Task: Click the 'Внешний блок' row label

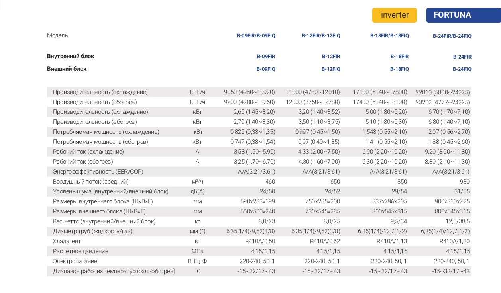Action: pyautogui.click(x=67, y=69)
